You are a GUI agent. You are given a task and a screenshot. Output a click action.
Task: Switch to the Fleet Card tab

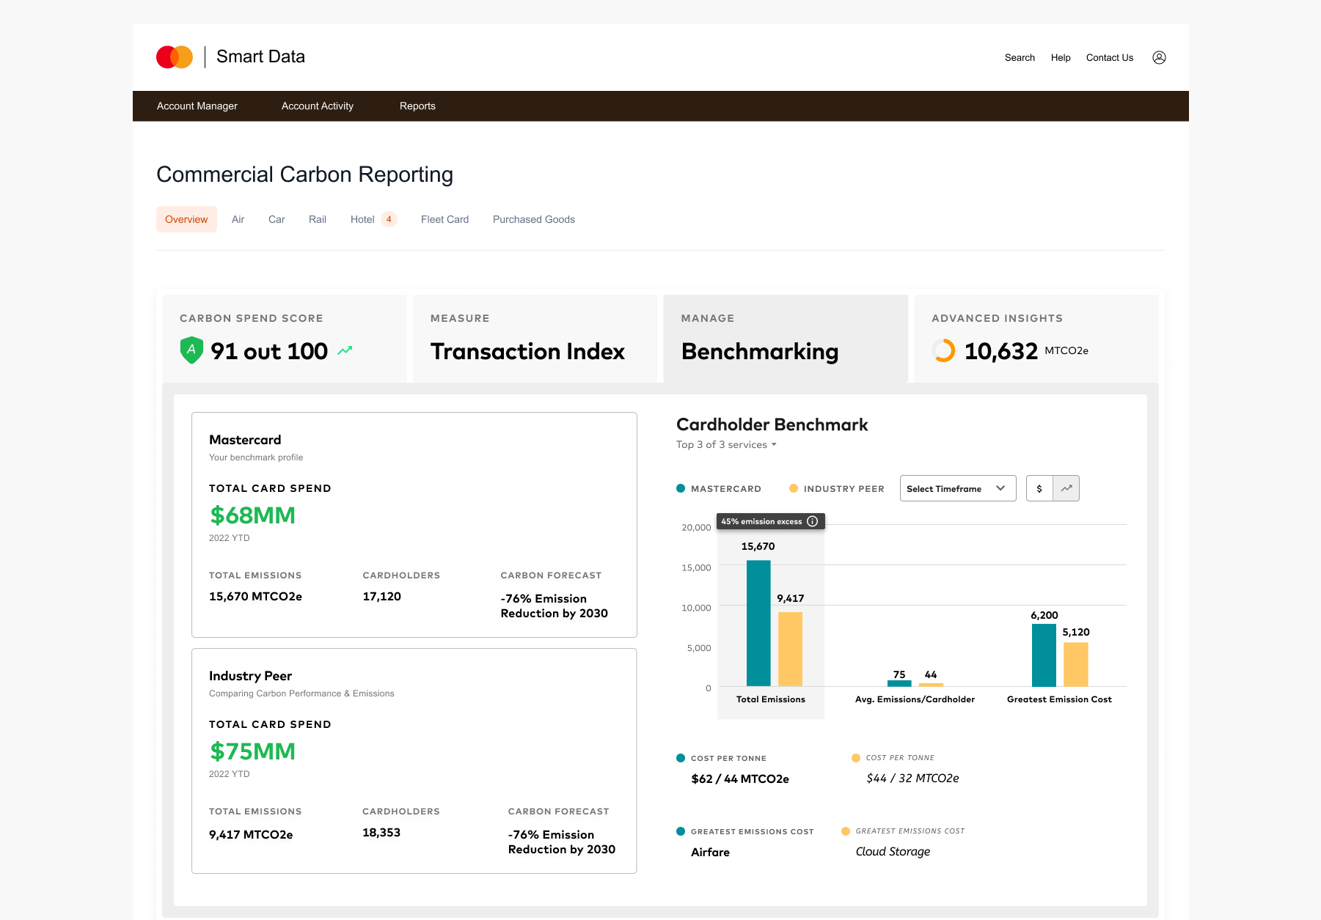[x=444, y=219]
